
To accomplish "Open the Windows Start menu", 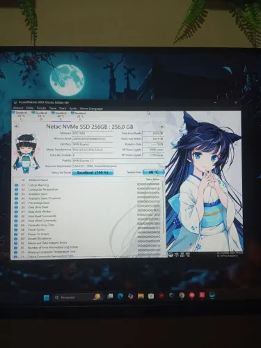I will pos(47,297).
